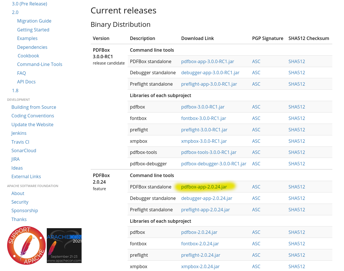Open Dependencies page in sidebar
This screenshot has height=271, width=344.
tap(32, 47)
